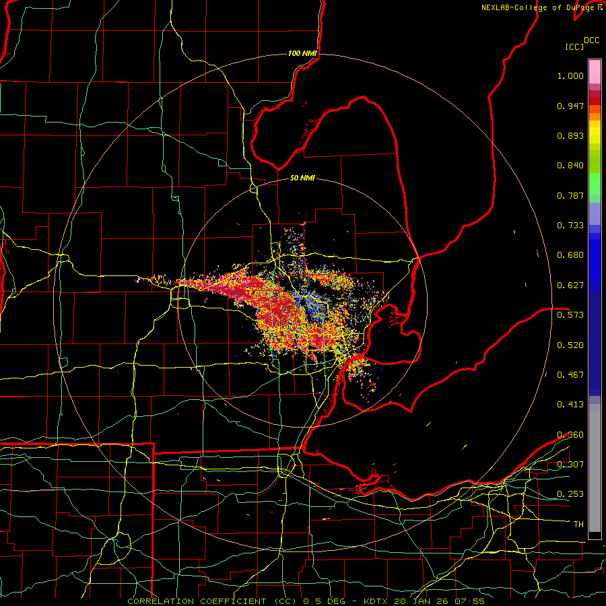This screenshot has height=606, width=606.
Task: Click the 0.467 scale value
Action: (x=570, y=375)
